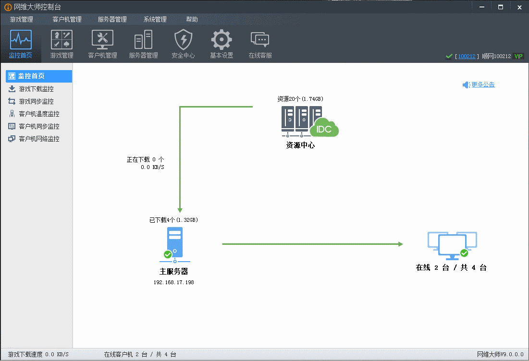Screen dimensions: 529x361
Task: Open 客户机同步监控 monitoring page
Action: [x=41, y=126]
